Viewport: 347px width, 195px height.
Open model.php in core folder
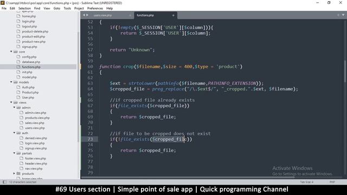29,77
